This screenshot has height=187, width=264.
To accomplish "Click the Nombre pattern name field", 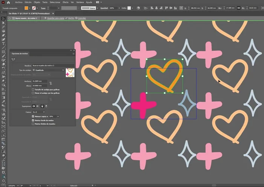I will (48, 65).
